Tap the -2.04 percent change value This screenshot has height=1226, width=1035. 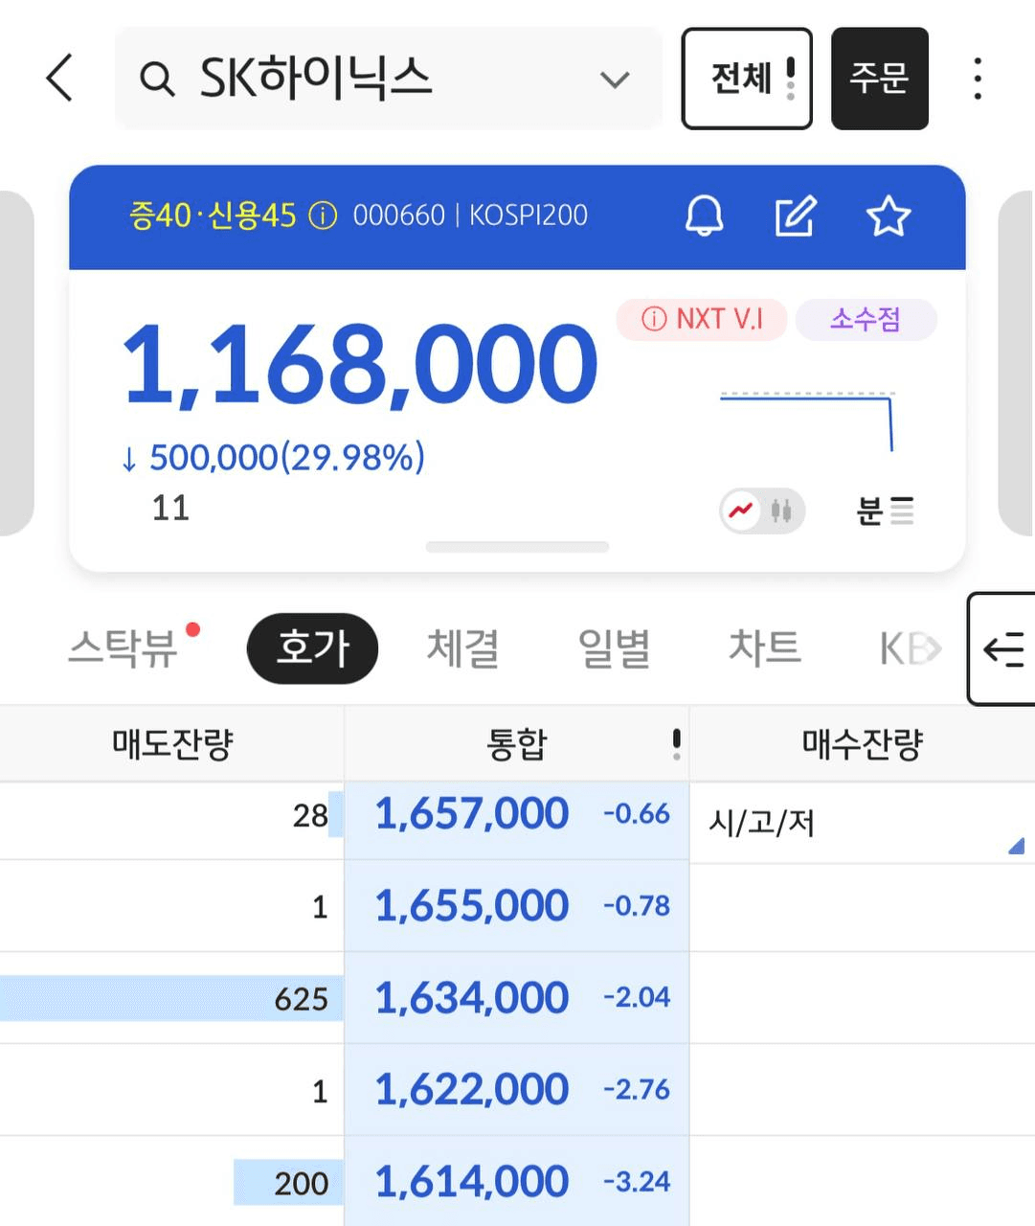click(x=637, y=998)
